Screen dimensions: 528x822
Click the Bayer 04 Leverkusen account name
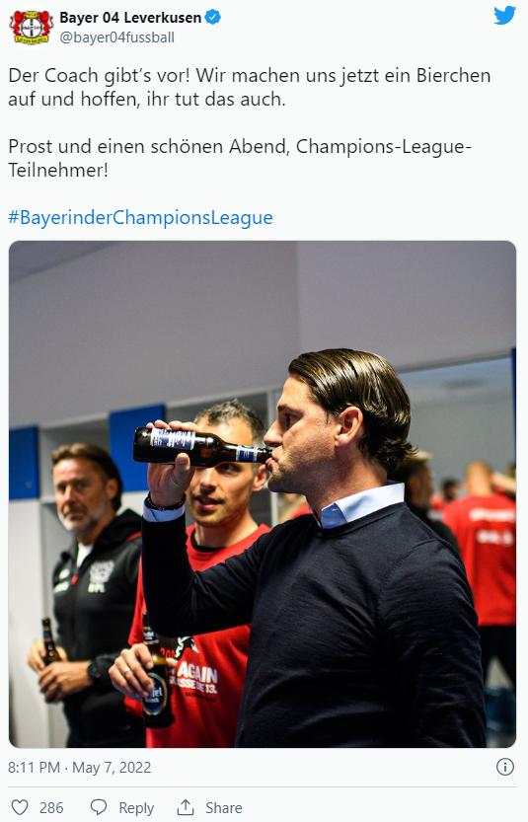click(130, 18)
